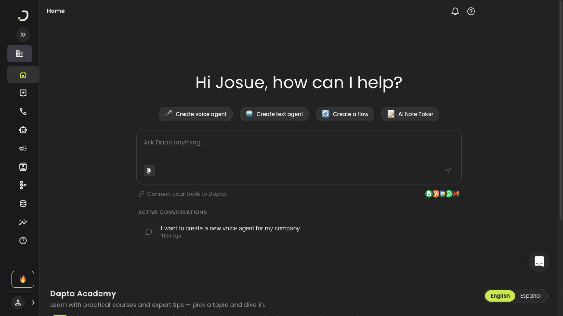The image size is (563, 316).
Task: Click the Dapta logo icon
Action: coord(23,16)
